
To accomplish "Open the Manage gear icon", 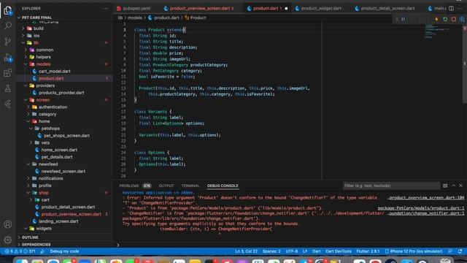I will point(8,240).
